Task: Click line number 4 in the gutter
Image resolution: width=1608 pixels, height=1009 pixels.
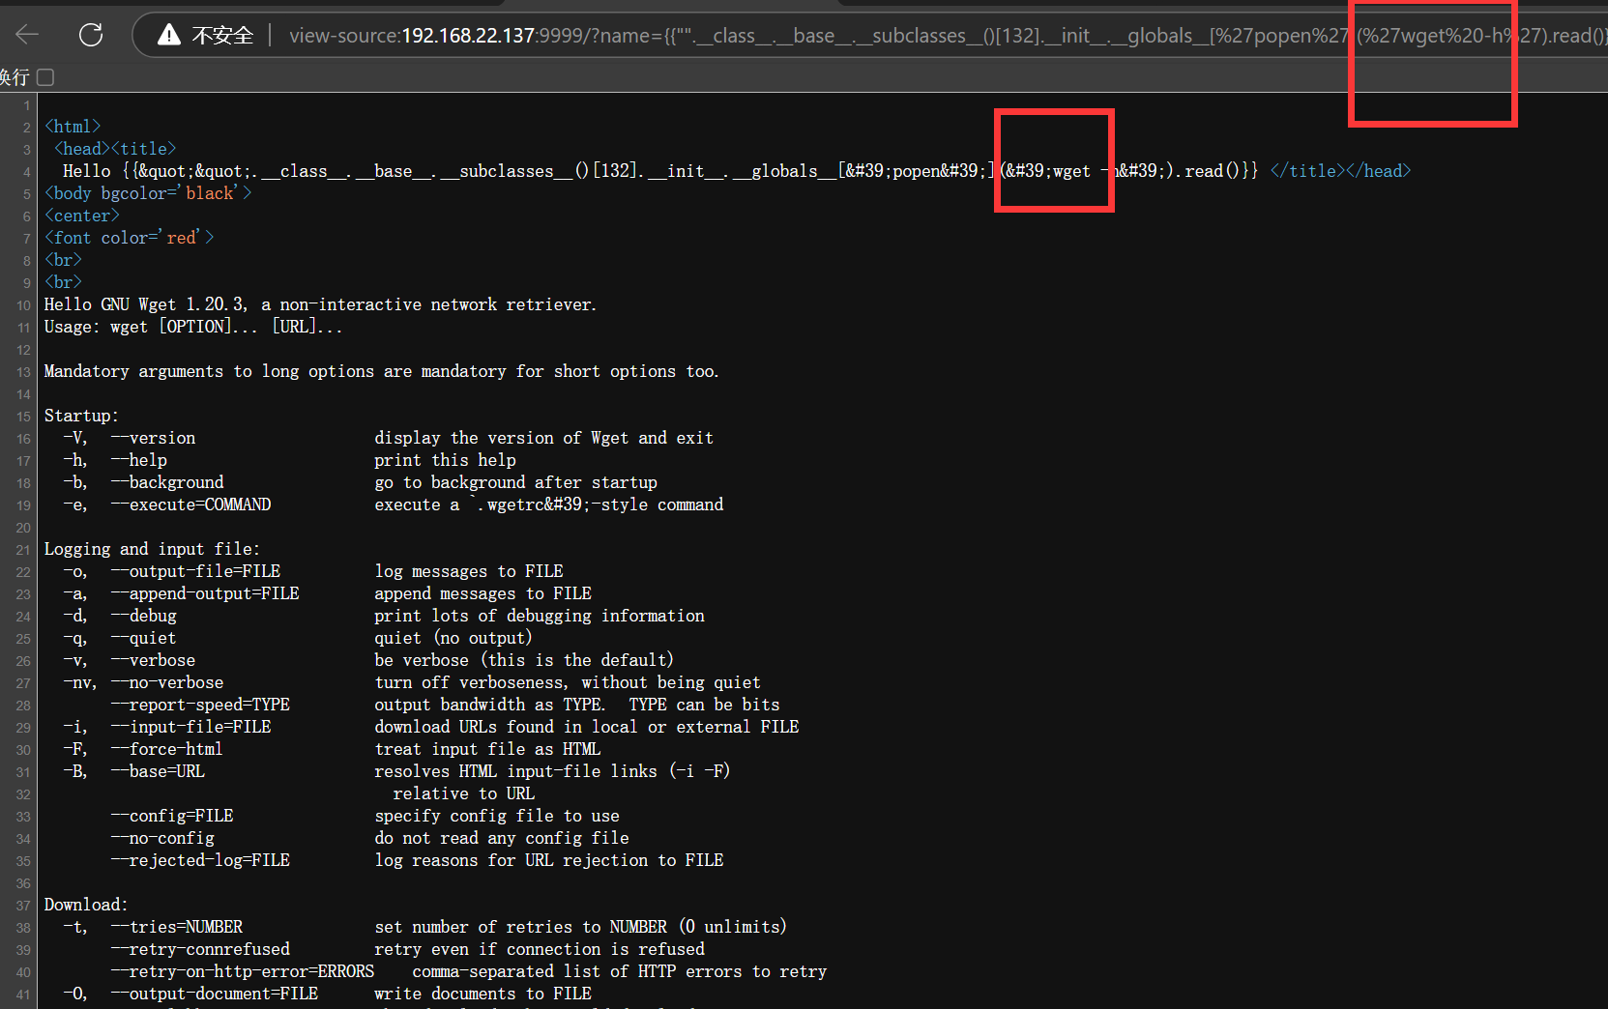Action: click(27, 172)
